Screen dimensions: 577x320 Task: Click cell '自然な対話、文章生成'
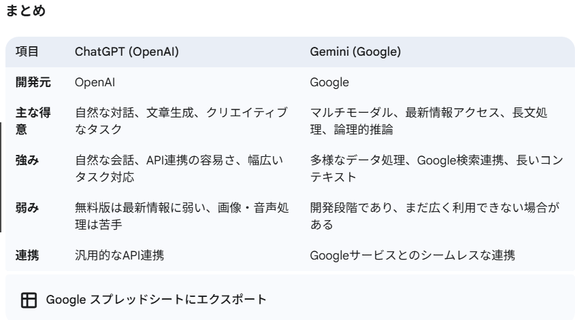click(182, 121)
